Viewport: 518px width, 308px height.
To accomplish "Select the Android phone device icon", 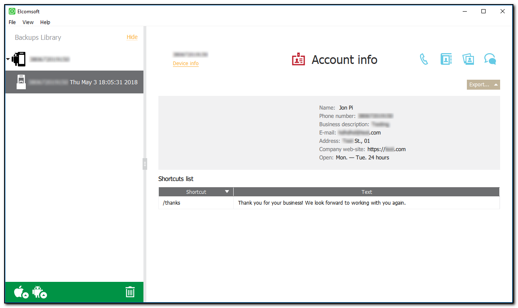I will 19,59.
